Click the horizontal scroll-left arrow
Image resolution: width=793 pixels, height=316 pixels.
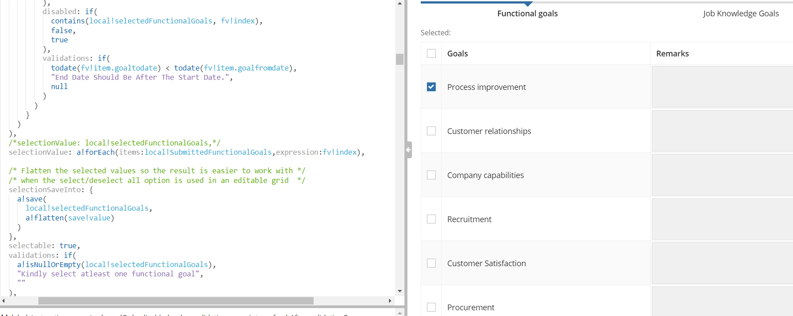point(4,301)
